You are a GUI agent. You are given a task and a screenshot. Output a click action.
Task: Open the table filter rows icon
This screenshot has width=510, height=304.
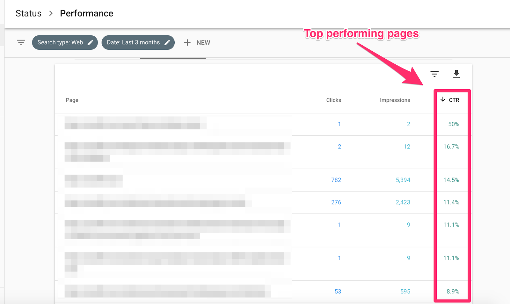pyautogui.click(x=434, y=74)
